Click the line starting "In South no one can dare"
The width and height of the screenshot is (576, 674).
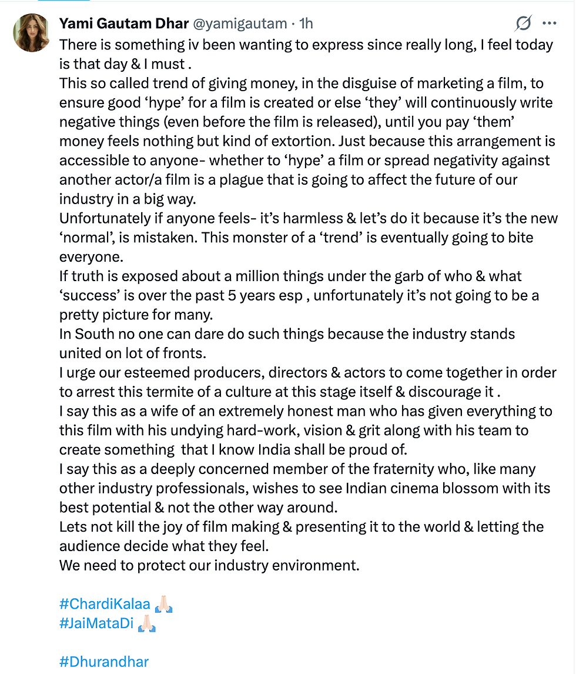click(287, 334)
